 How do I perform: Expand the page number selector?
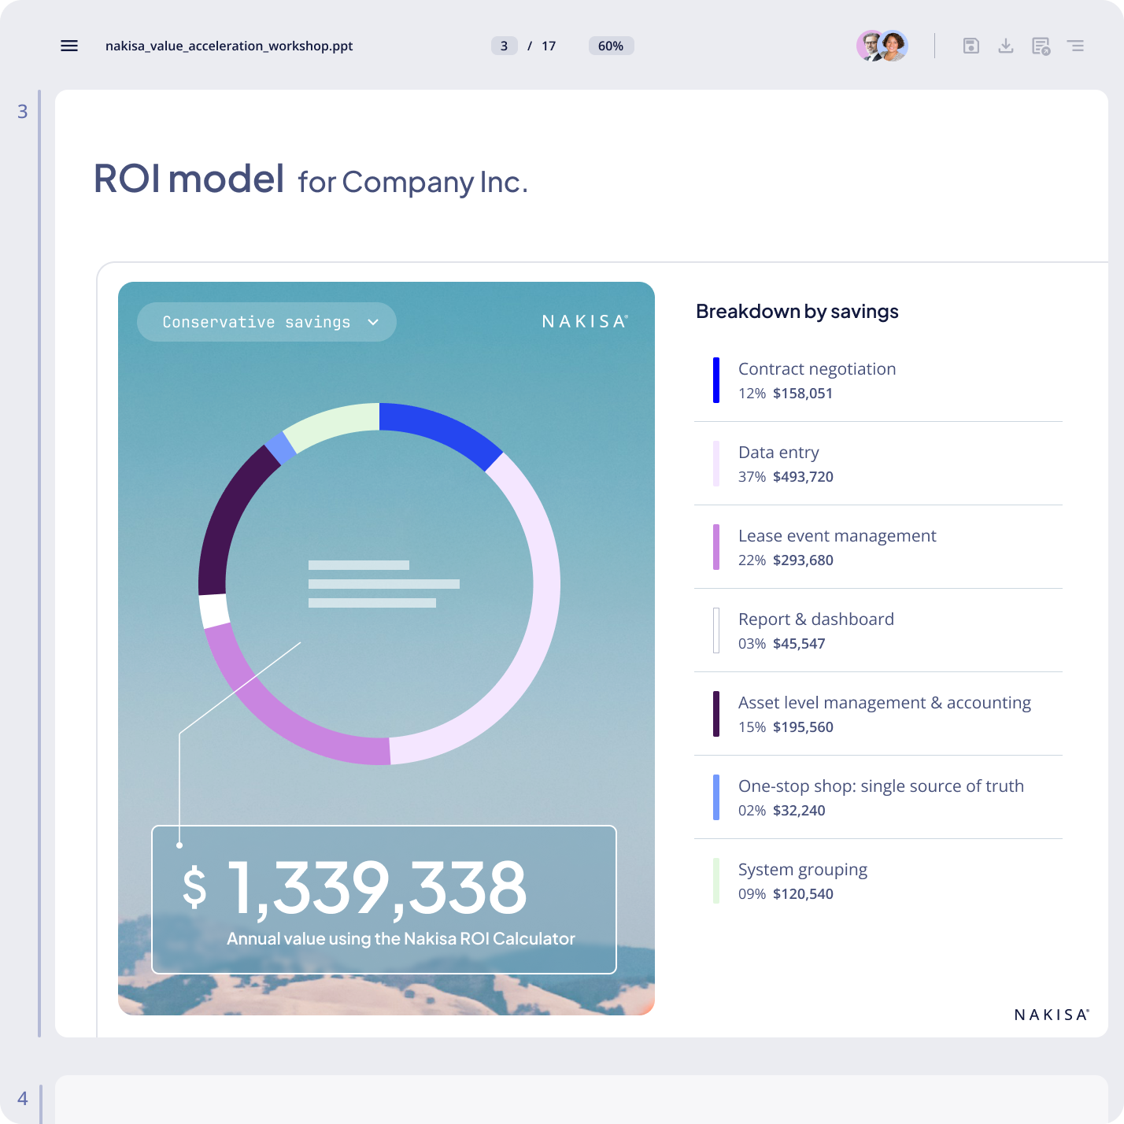pos(504,46)
